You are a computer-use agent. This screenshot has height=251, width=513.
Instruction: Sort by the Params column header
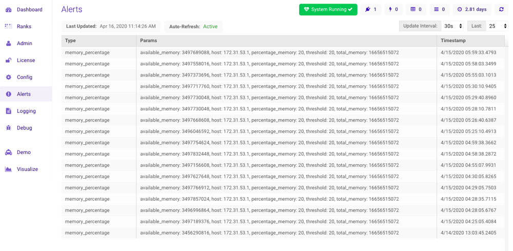287,41
